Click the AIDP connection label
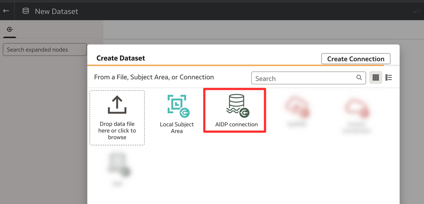The height and width of the screenshot is (204, 424). coord(237,125)
